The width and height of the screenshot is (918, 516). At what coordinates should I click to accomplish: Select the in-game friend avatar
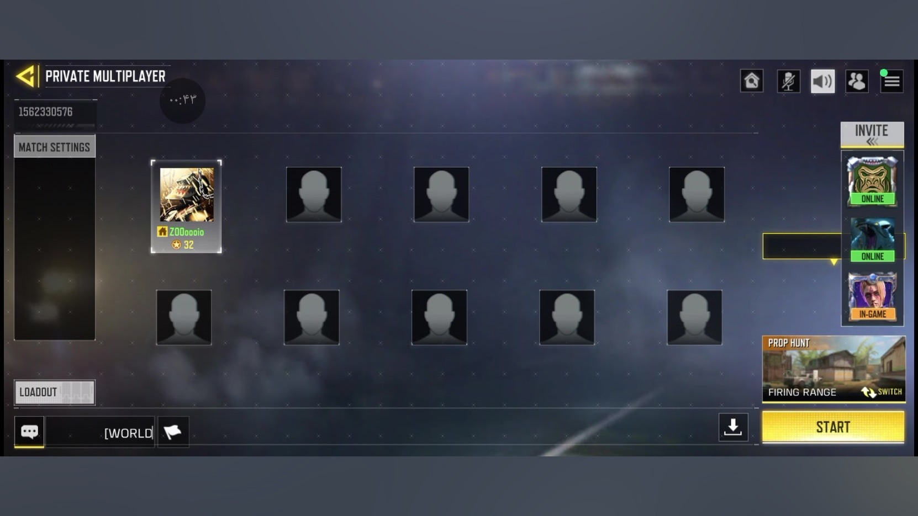[x=873, y=297]
